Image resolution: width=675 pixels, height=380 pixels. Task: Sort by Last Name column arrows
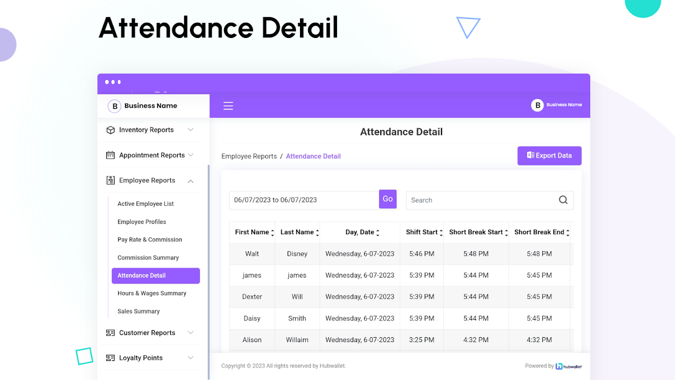point(317,233)
